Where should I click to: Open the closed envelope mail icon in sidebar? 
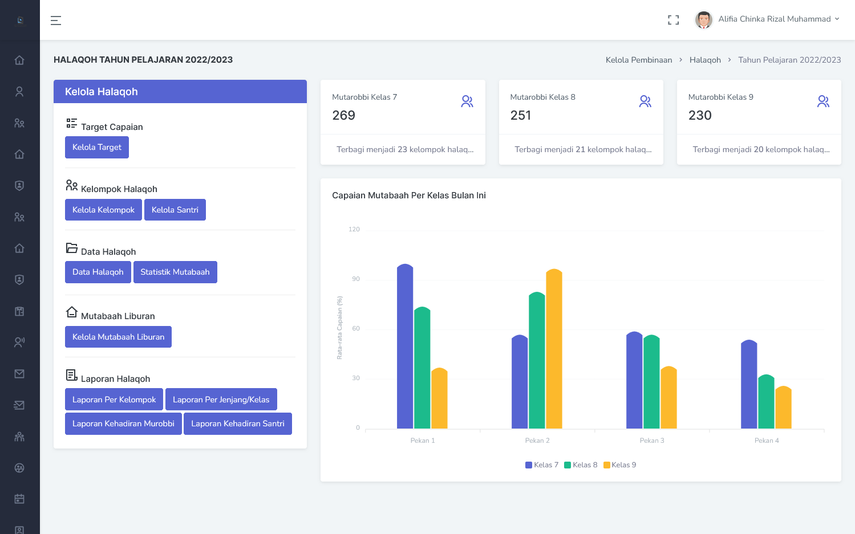tap(19, 374)
